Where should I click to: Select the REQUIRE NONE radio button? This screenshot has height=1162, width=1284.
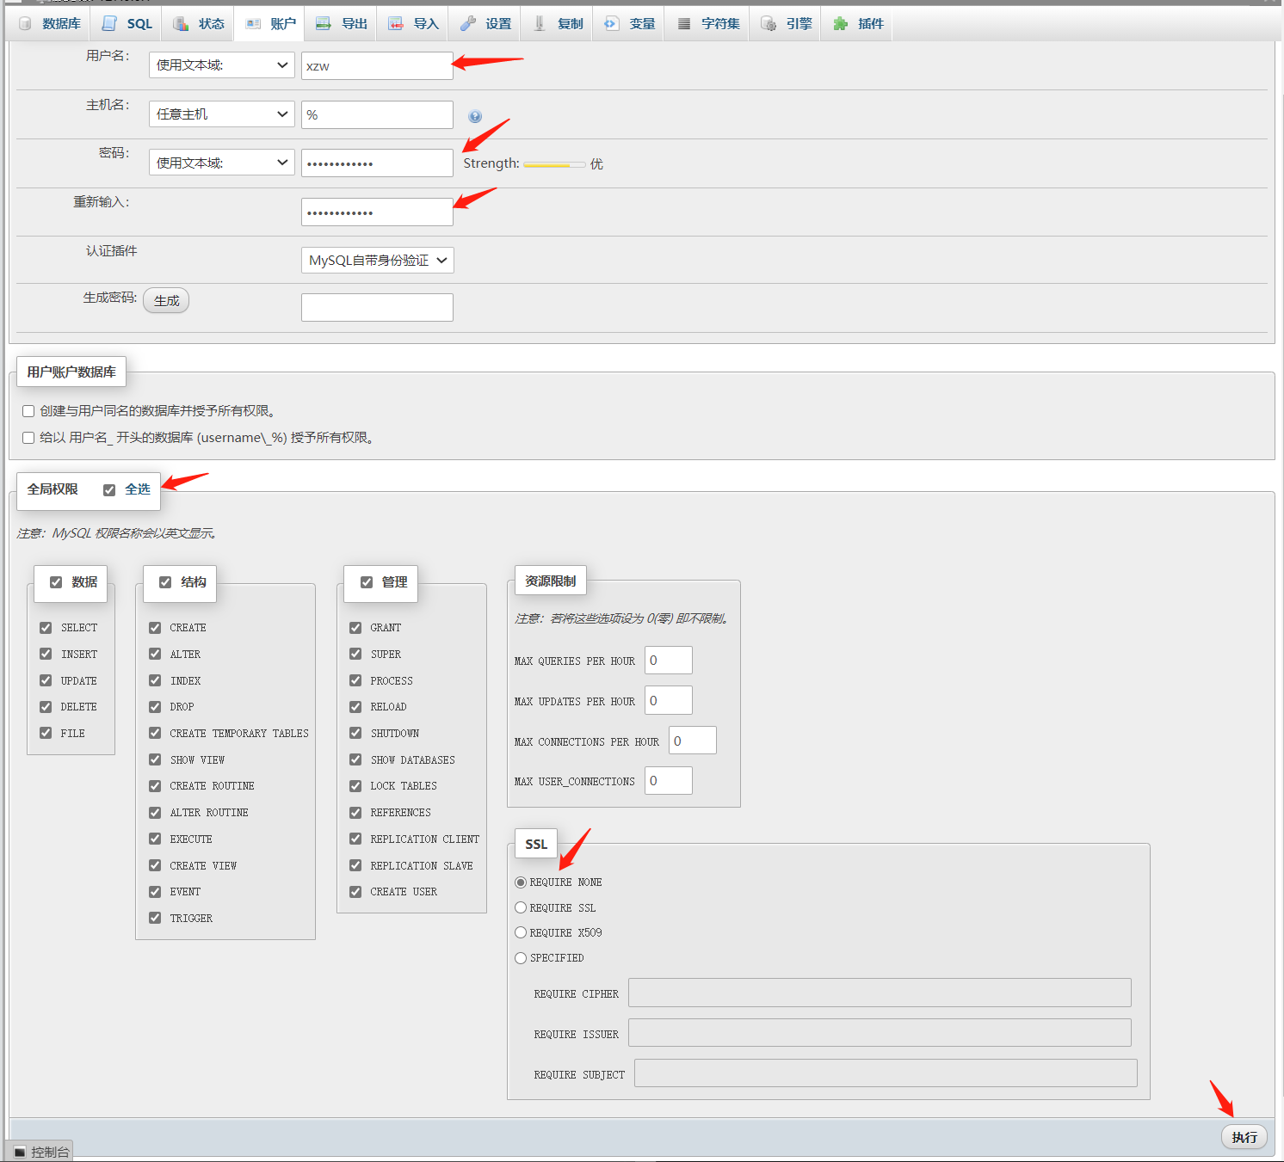click(x=521, y=882)
